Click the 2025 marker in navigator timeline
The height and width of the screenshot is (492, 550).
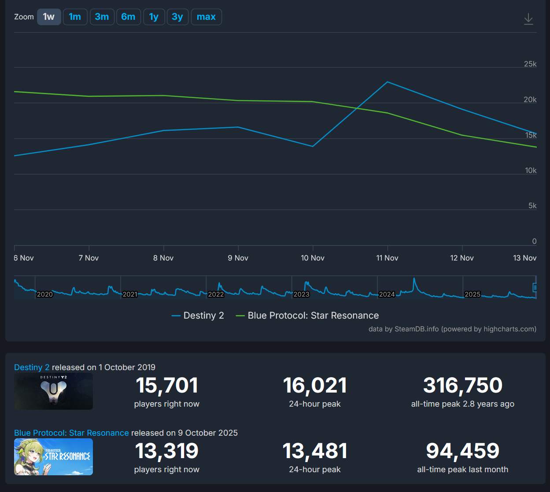(472, 294)
